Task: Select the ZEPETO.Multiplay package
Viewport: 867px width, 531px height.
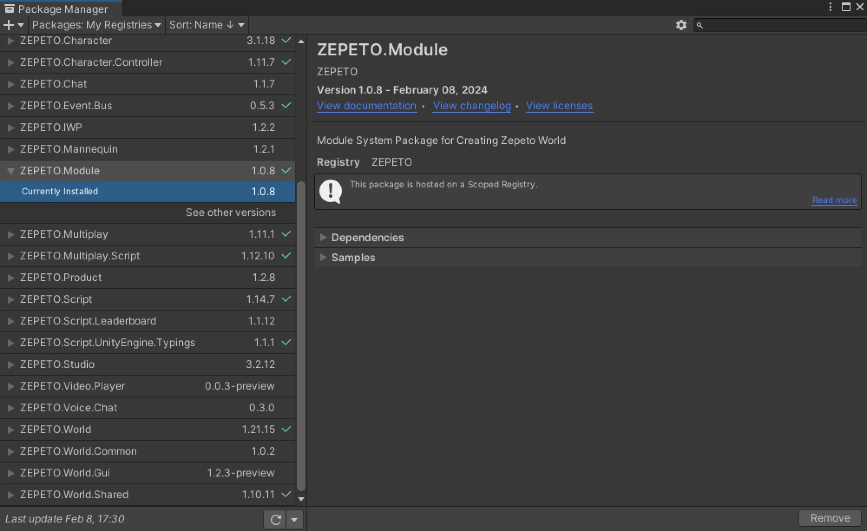Action: point(148,234)
